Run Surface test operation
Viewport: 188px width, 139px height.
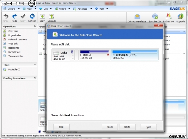point(14,52)
